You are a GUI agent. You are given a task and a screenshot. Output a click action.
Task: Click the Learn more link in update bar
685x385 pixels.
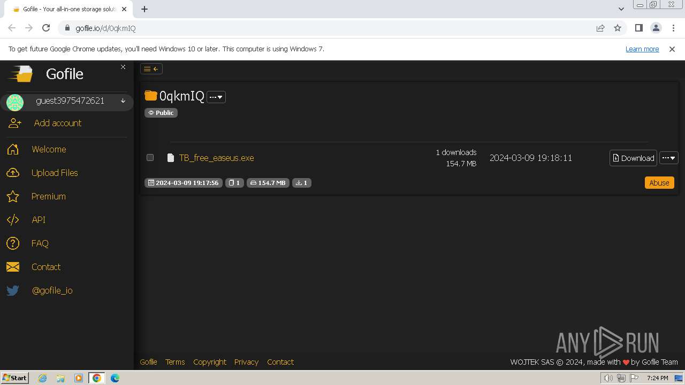(642, 49)
